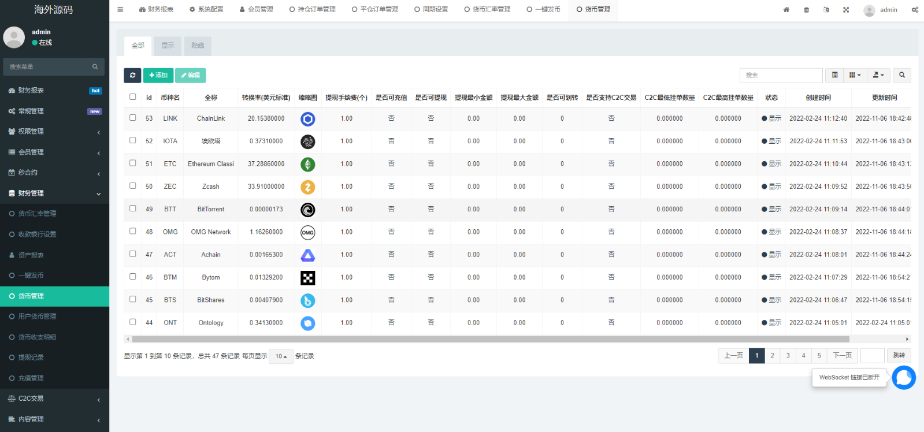
Task: Click the green 添加 button
Action: point(158,75)
